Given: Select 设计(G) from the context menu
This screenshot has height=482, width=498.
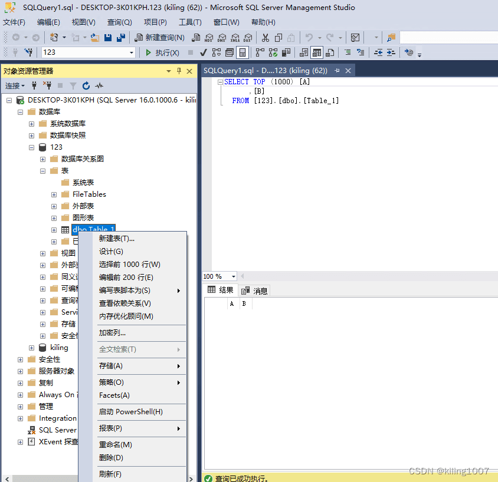Looking at the screenshot, I should [111, 252].
